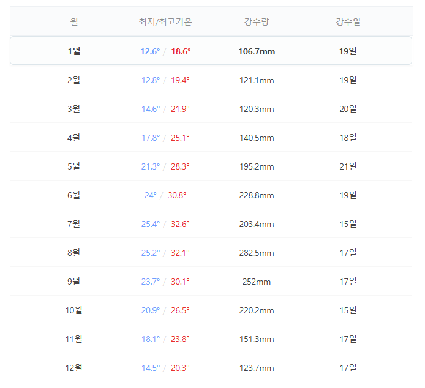Click the 120.3mm precipitation value
This screenshot has height=388, width=425.
[257, 109]
